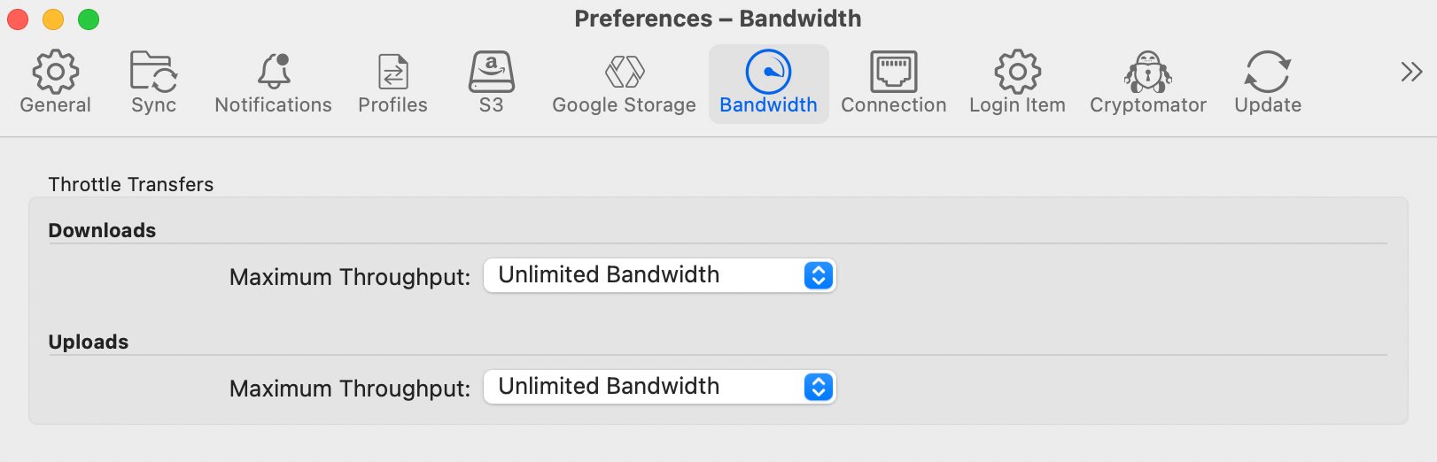Click the Uploads dropdown blue stepper arrows
Viewport: 1437px width, 462px height.
819,387
